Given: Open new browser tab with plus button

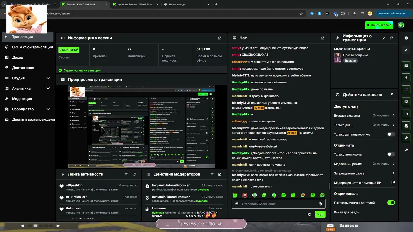Looking at the screenshot, I should (216, 5).
